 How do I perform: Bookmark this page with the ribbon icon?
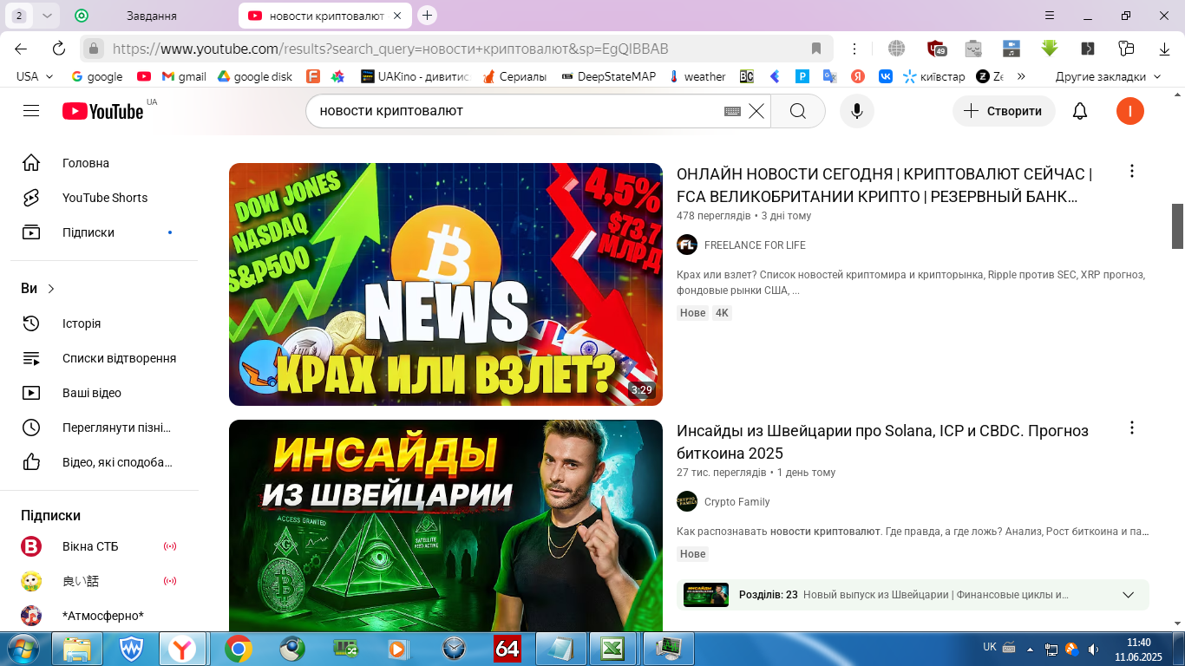tap(815, 49)
